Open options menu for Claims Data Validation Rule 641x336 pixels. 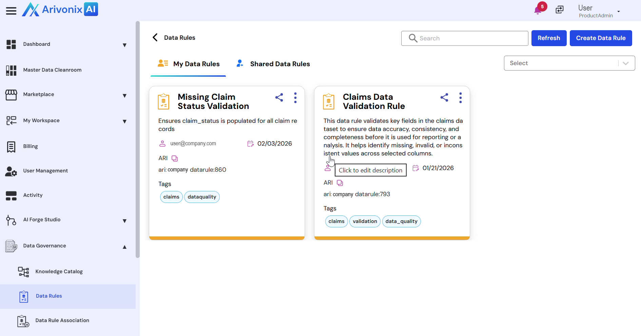click(460, 98)
